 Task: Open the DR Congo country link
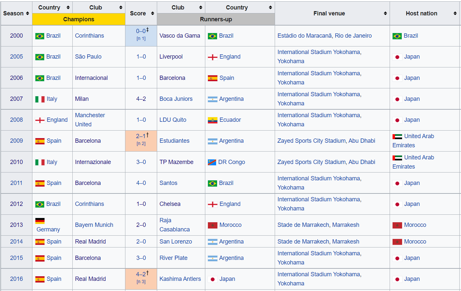(x=231, y=162)
